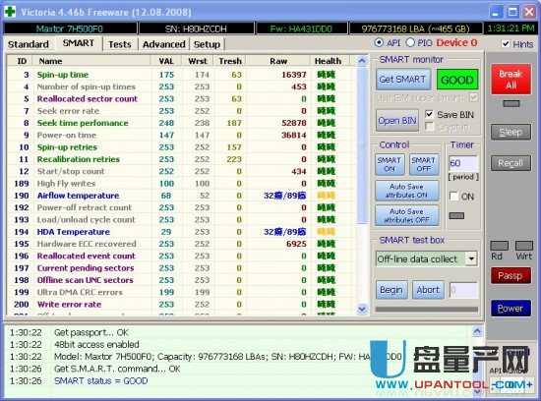
Task: Select the API radio button
Action: 379,42
